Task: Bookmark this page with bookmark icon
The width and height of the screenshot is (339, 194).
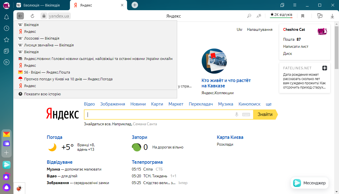Action: 303,16
